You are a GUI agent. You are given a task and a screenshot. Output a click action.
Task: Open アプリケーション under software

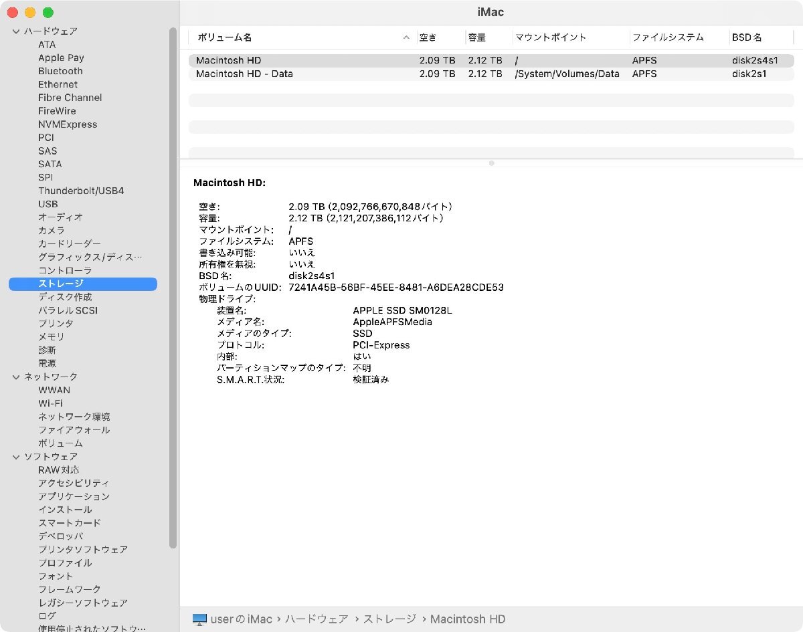point(74,496)
